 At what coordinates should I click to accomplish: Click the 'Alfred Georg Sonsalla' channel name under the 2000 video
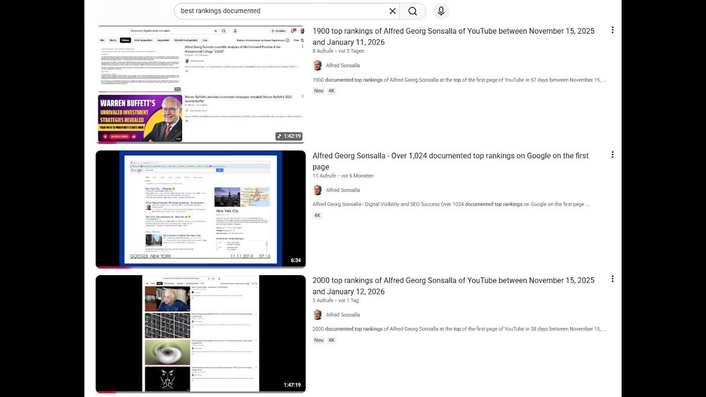click(x=343, y=315)
